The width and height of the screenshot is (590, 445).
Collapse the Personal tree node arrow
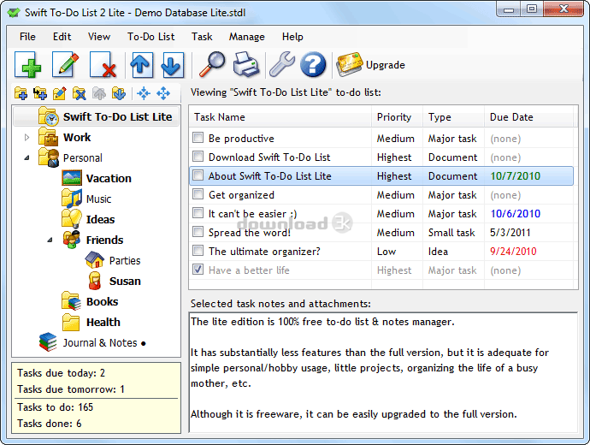27,157
